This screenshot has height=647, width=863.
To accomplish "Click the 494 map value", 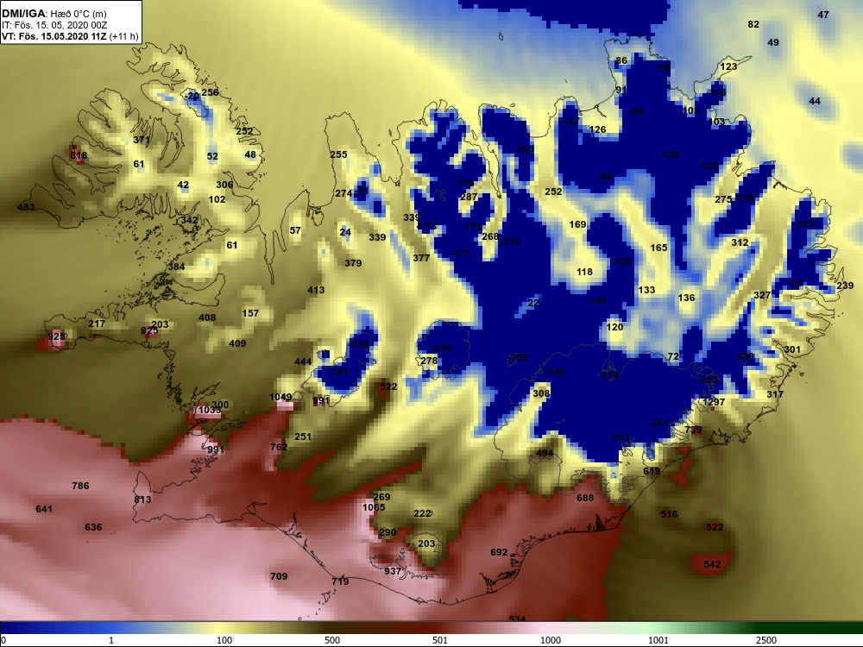I will pyautogui.click(x=545, y=454).
